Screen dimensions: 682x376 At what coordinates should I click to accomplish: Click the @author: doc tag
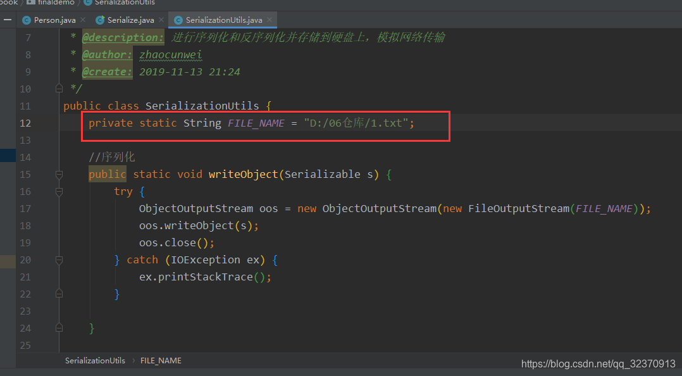click(x=107, y=55)
